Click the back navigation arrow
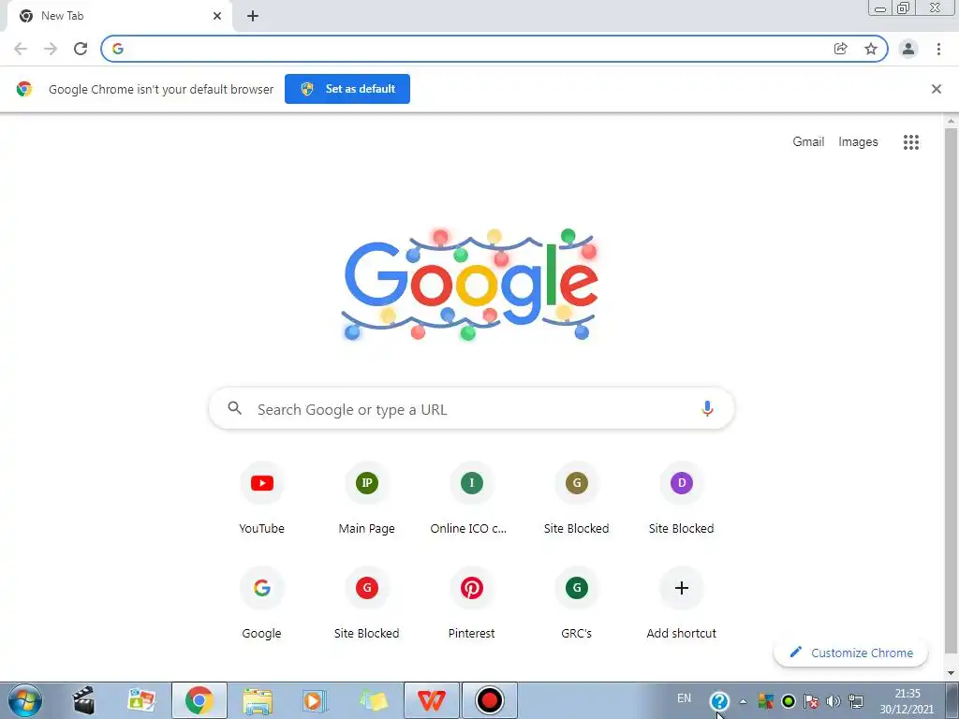 [x=21, y=49]
